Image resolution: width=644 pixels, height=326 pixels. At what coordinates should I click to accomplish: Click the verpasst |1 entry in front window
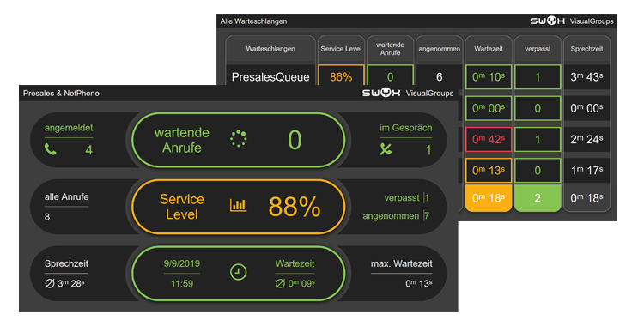[x=407, y=198]
